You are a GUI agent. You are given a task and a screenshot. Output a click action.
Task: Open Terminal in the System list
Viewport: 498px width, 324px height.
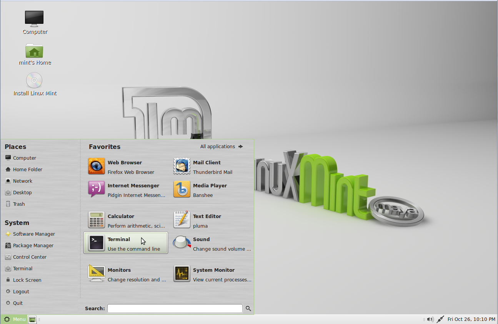(19, 268)
